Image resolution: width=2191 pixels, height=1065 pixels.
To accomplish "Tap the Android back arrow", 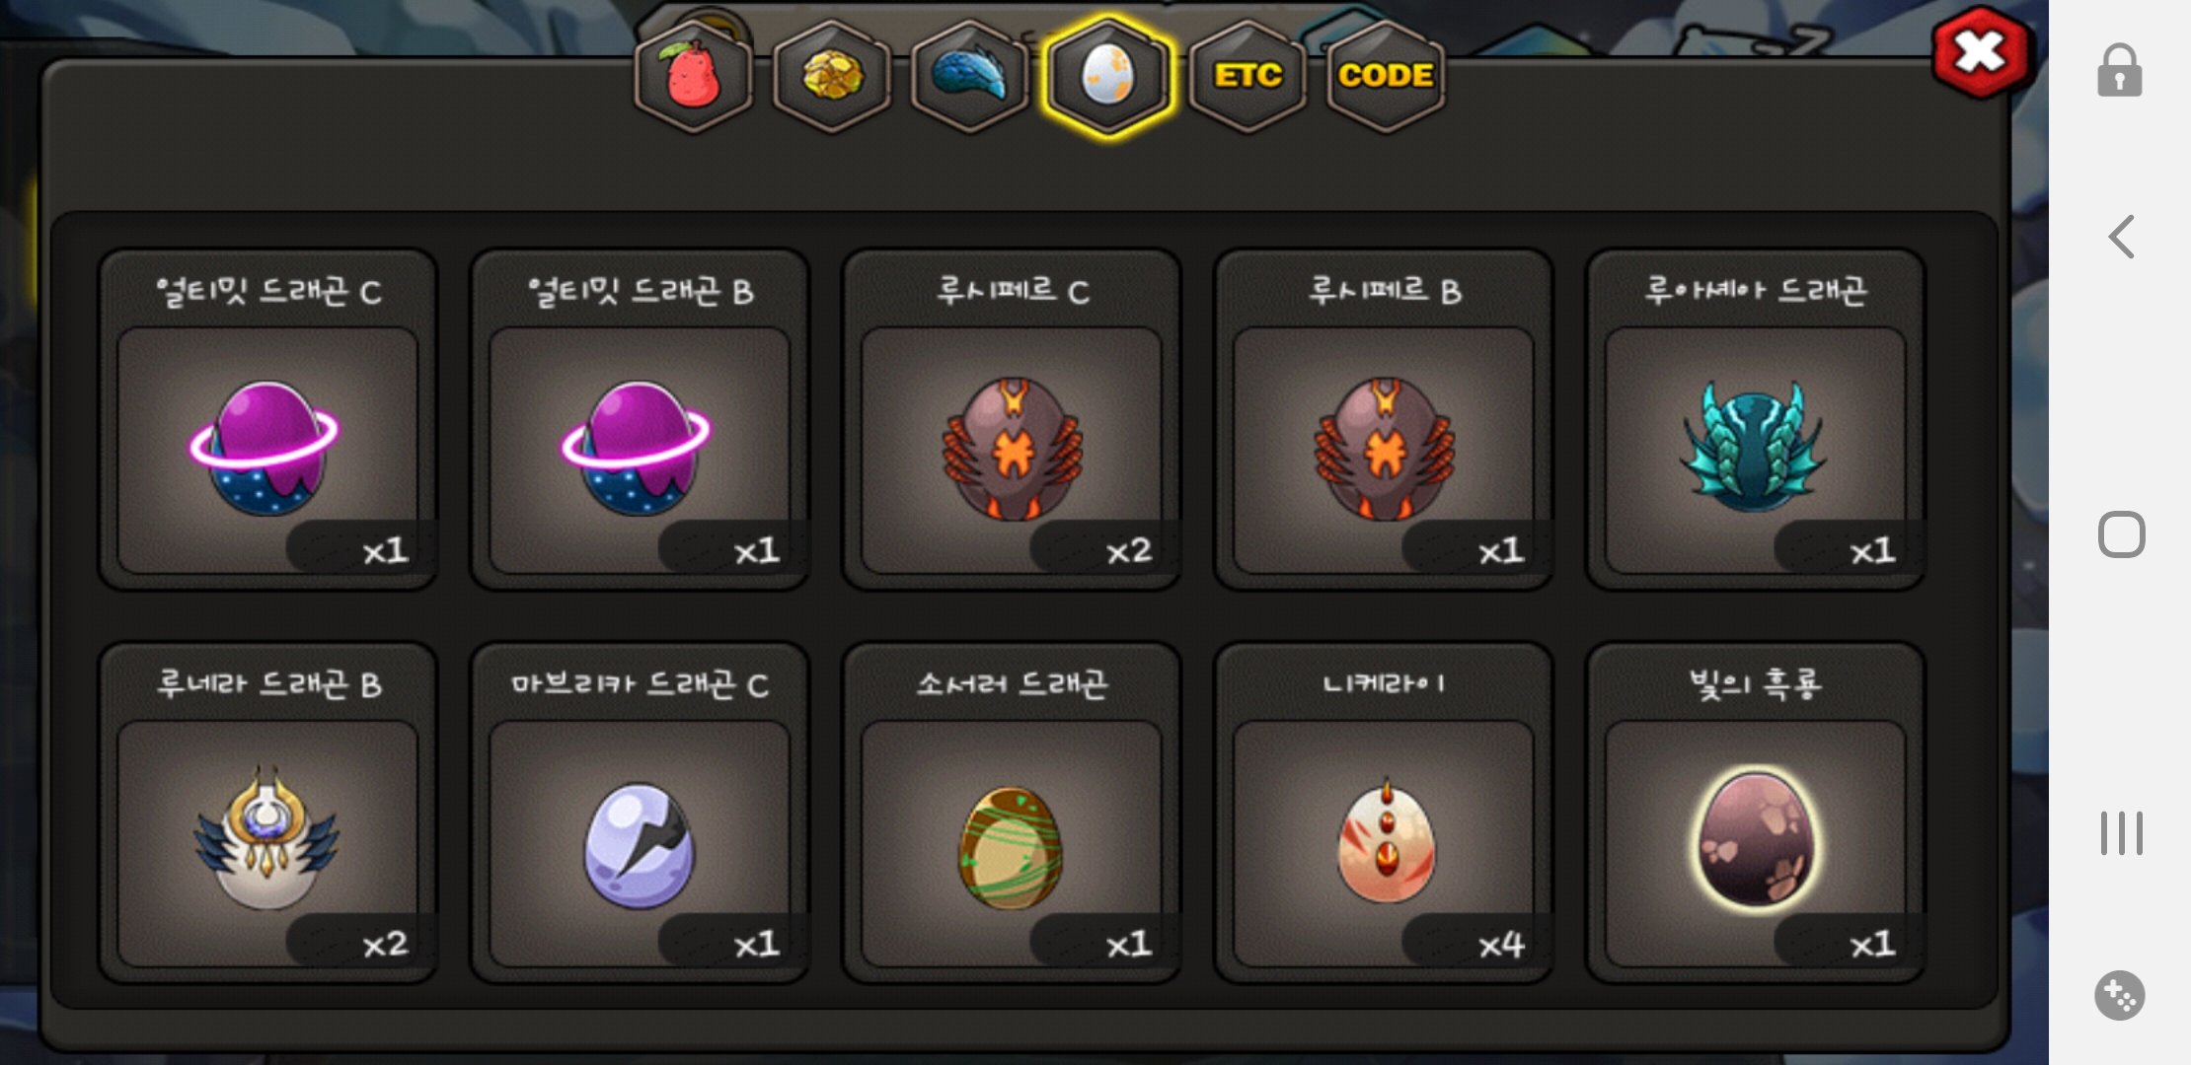I will tap(2121, 237).
